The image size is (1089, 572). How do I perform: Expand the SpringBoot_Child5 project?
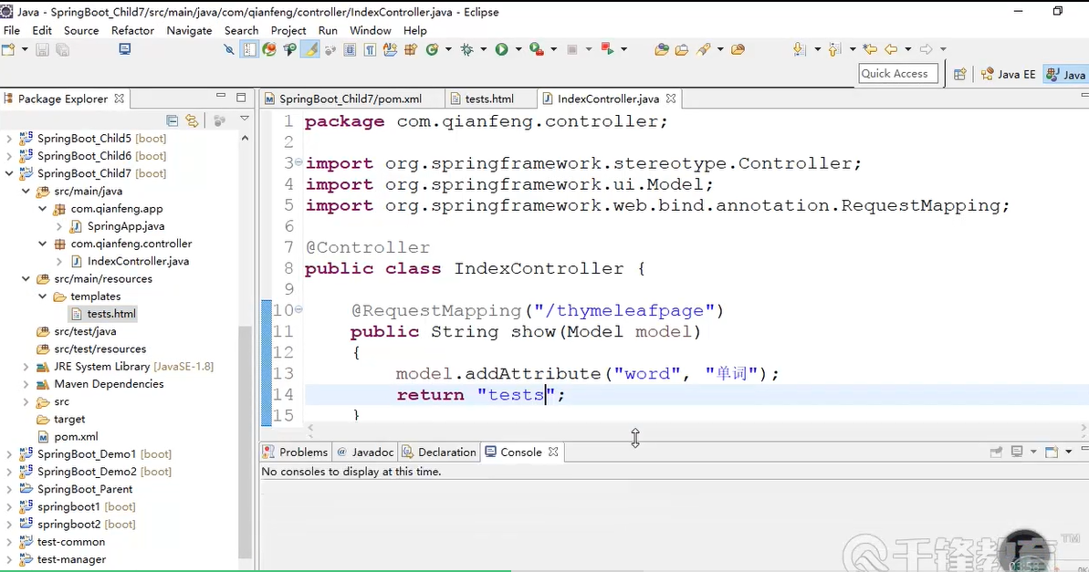[9, 138]
